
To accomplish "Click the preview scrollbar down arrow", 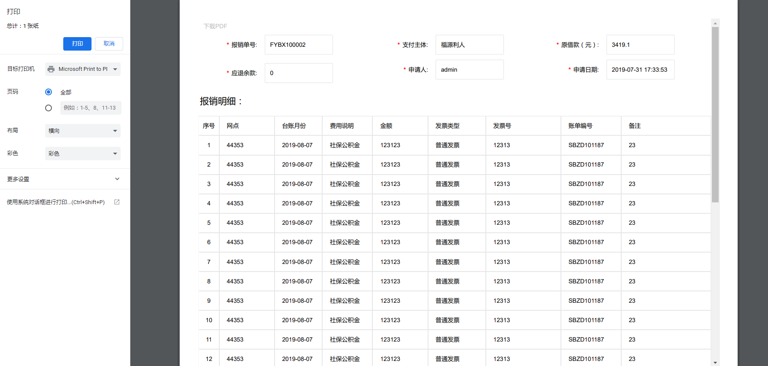I will [x=715, y=362].
